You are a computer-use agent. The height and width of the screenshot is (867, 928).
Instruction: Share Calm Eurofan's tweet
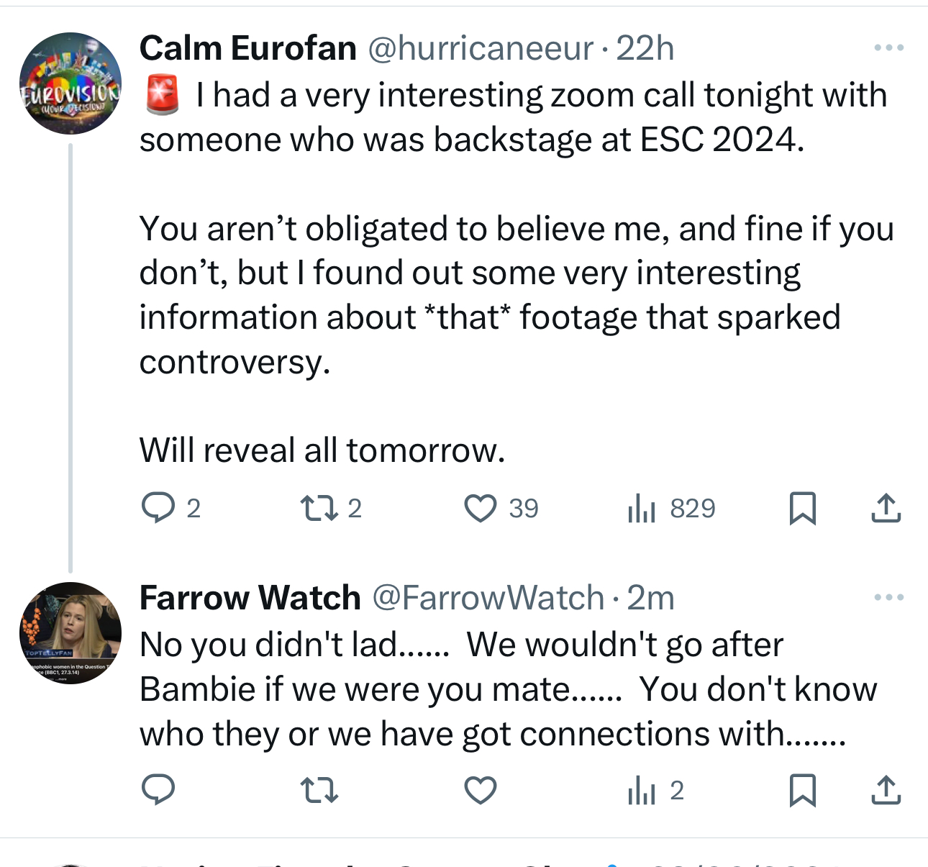[886, 508]
